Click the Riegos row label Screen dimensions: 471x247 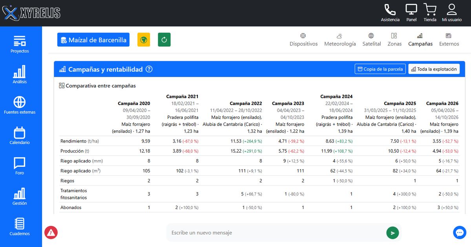point(68,181)
